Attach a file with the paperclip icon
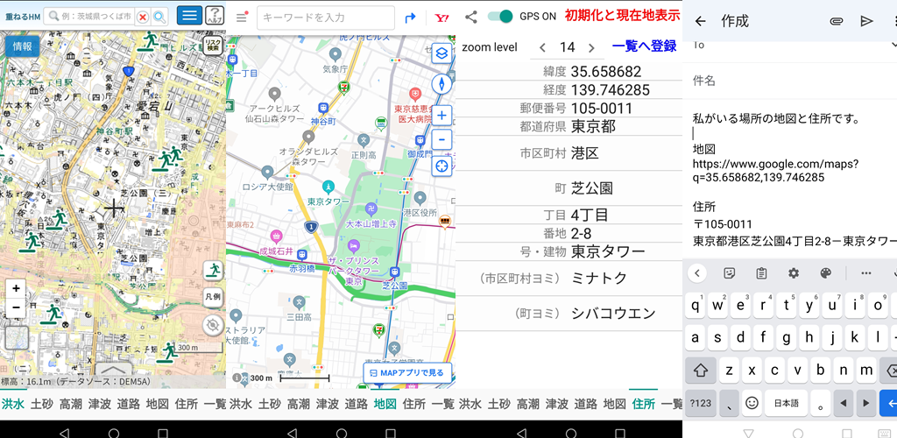The image size is (897, 438). coord(837,21)
